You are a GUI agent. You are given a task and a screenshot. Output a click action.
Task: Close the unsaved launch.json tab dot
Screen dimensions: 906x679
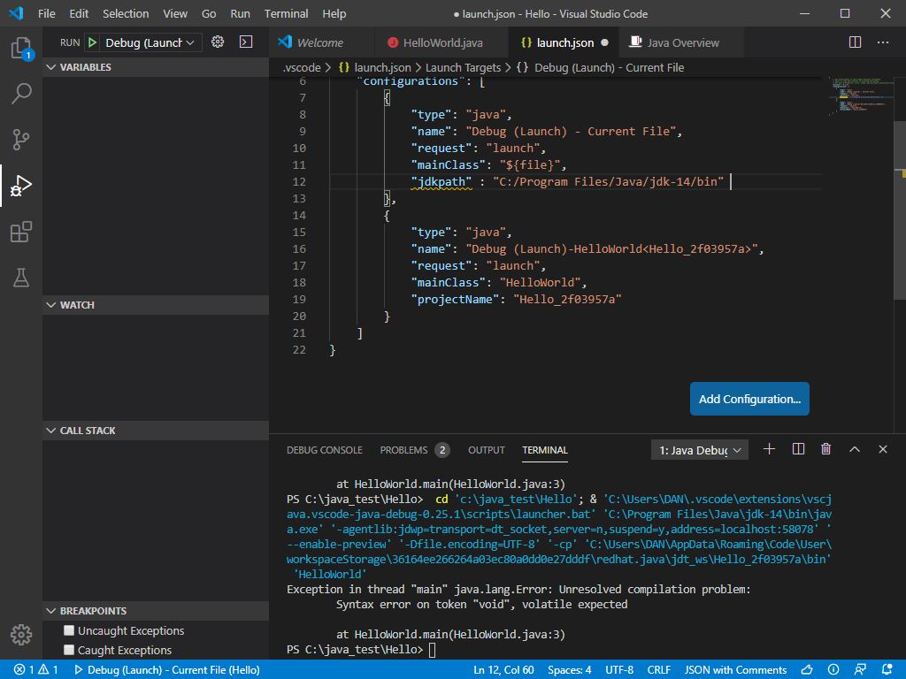tap(604, 42)
